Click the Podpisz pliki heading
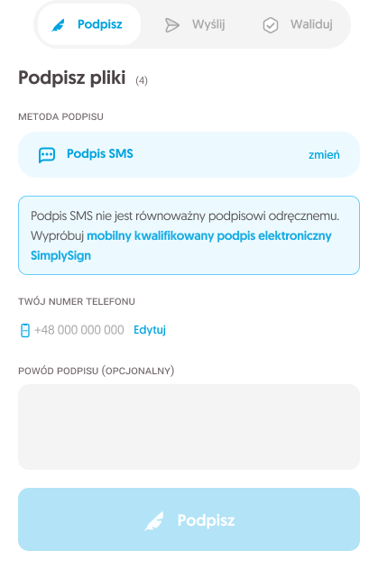 (72, 78)
